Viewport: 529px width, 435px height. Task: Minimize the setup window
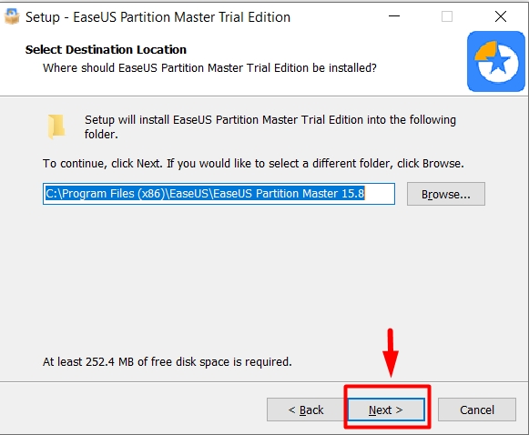[x=393, y=16]
